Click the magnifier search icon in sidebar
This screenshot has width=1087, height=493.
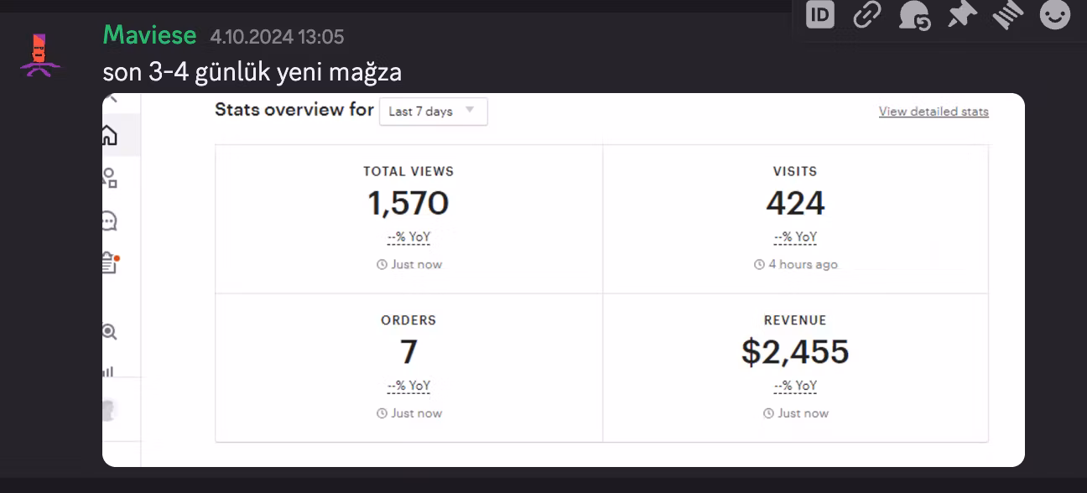[x=109, y=332]
